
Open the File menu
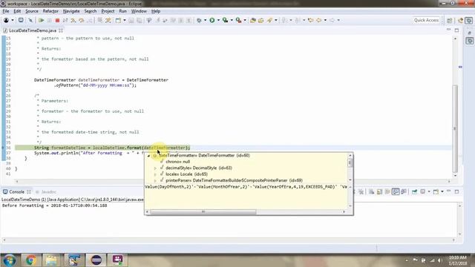6,11
